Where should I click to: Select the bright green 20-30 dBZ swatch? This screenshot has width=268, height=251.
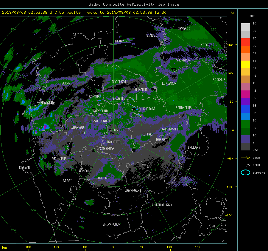[245, 124]
